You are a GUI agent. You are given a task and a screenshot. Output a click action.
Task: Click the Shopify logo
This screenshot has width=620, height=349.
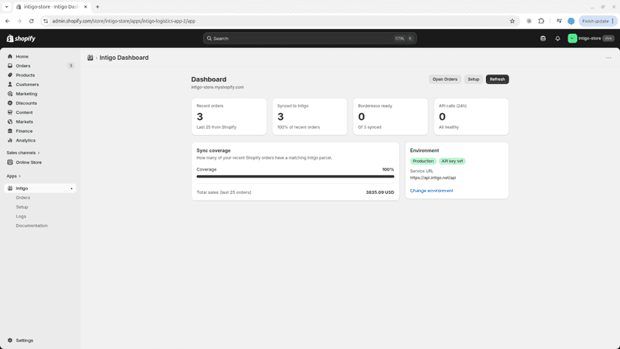tap(21, 38)
